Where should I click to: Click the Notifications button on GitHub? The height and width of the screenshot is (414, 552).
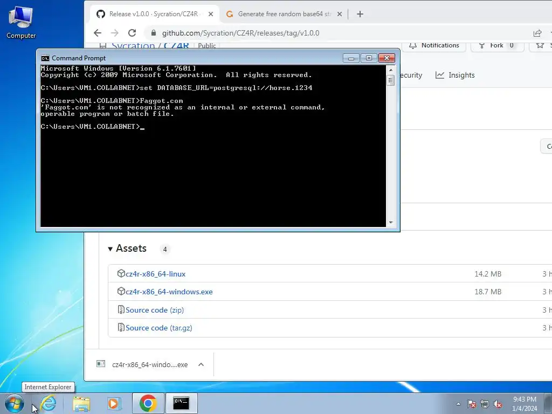click(x=434, y=45)
